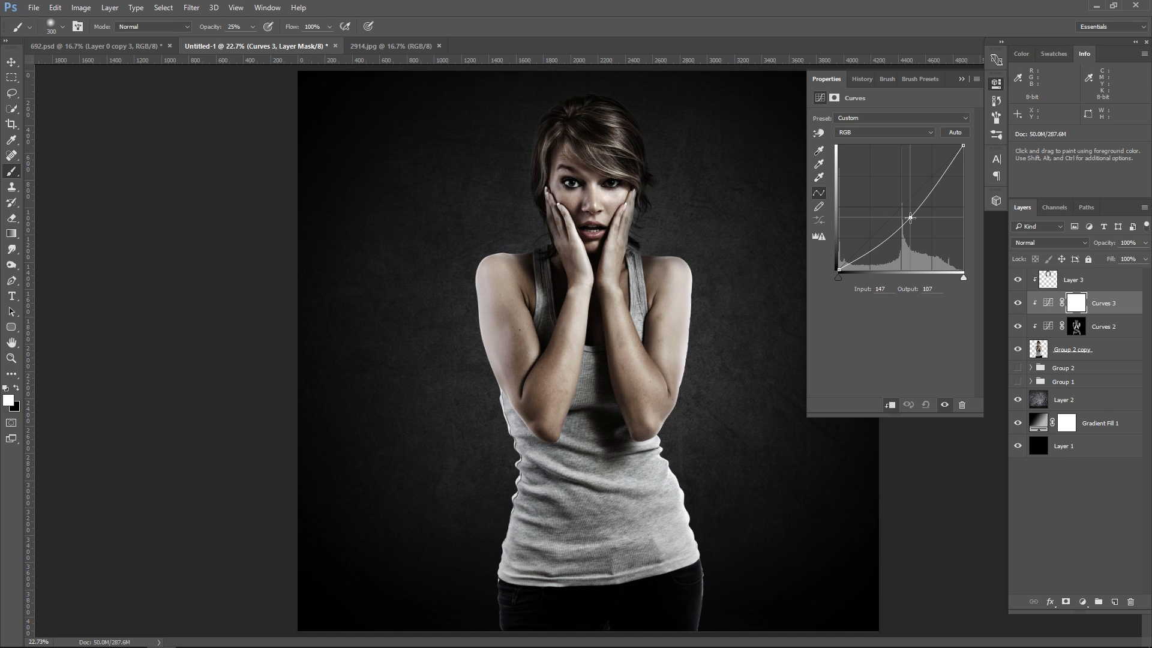Select the Quick Selection tool
The image size is (1152, 648).
click(11, 109)
